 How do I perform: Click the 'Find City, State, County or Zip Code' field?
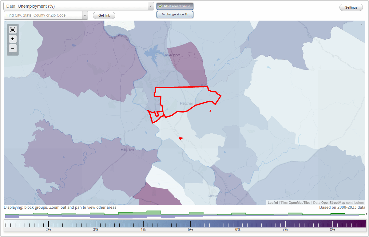pyautogui.click(x=43, y=15)
